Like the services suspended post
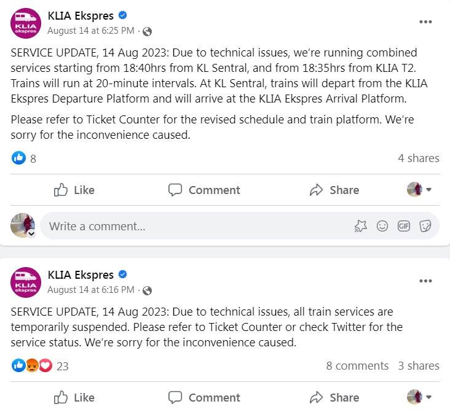 click(x=74, y=397)
